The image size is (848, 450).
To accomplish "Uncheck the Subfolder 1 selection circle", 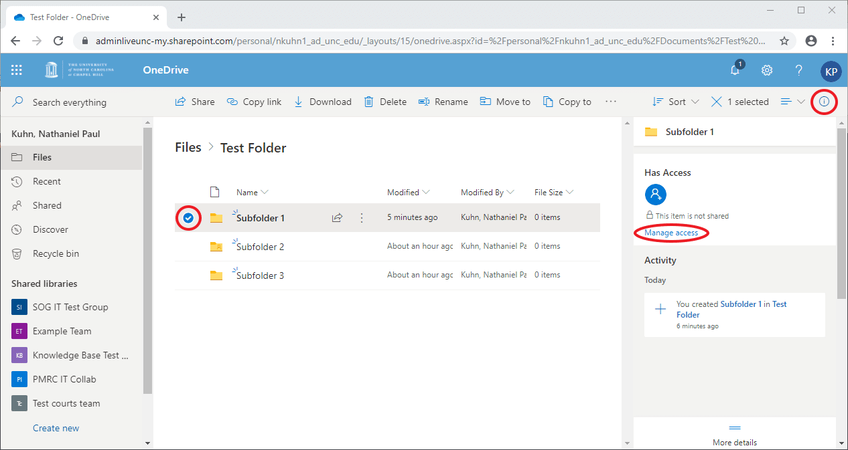I will (189, 218).
